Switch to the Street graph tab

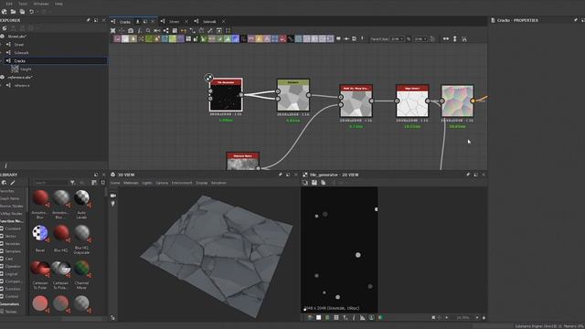pos(175,22)
